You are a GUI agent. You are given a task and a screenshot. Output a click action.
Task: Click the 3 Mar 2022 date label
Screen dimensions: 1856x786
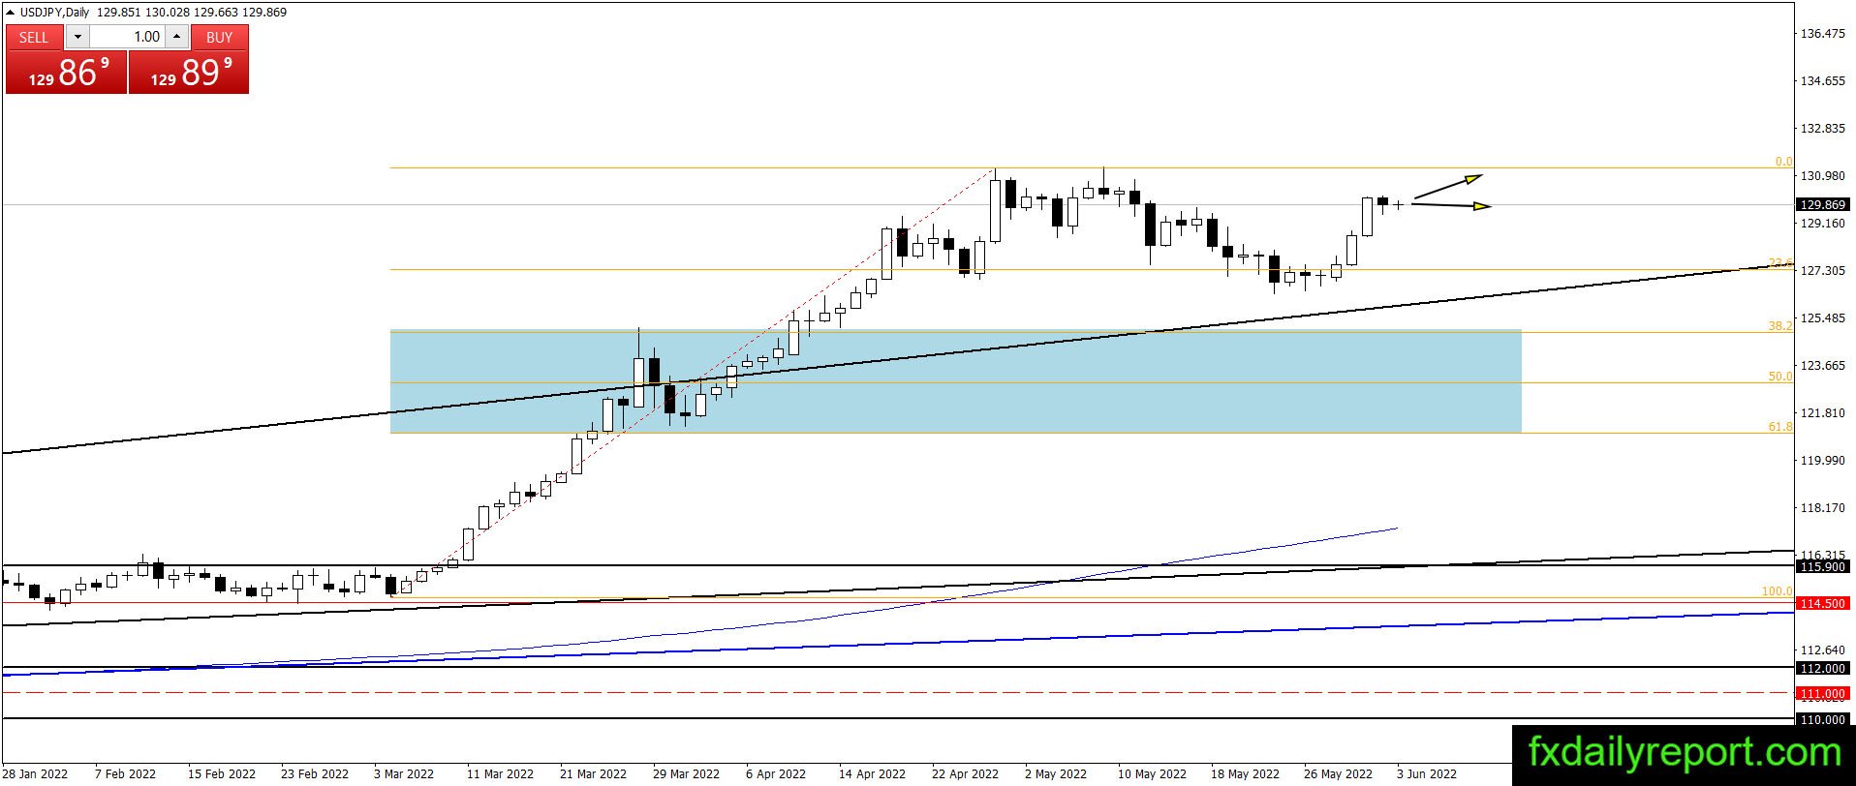pos(404,774)
